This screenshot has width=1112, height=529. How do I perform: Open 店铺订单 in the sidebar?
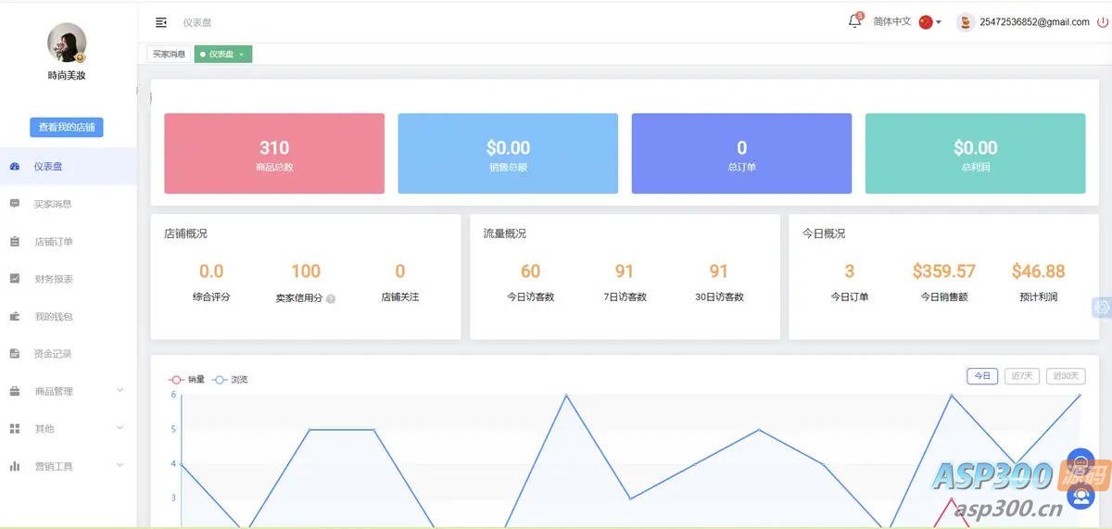54,242
